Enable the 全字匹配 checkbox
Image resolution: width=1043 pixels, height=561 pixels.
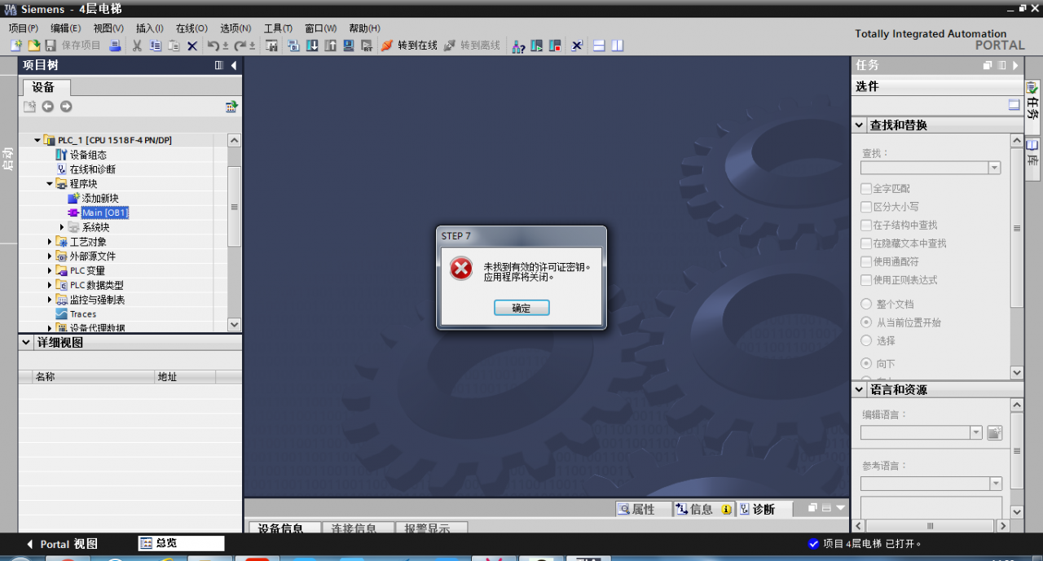pos(866,188)
